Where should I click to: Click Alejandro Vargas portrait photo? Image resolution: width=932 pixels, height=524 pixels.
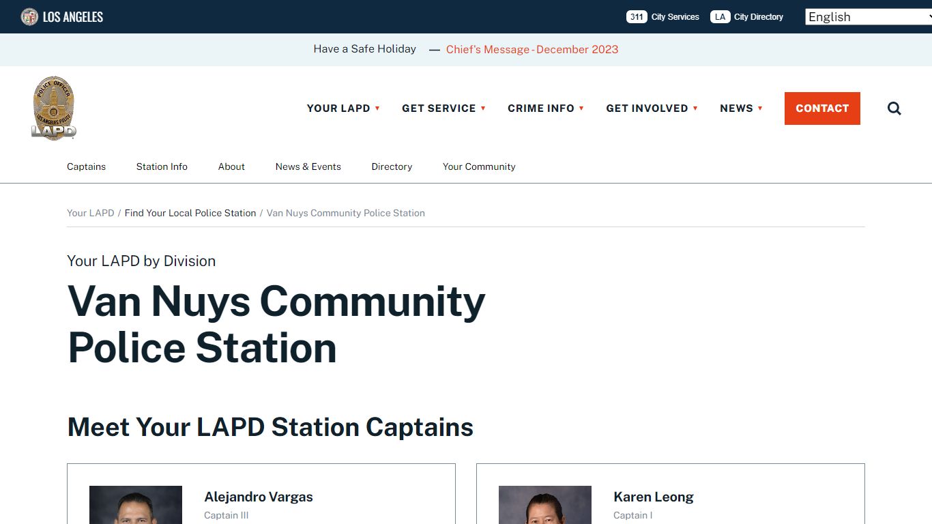[x=136, y=505]
